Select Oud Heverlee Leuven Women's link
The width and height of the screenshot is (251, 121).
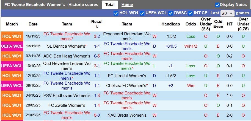(67, 66)
